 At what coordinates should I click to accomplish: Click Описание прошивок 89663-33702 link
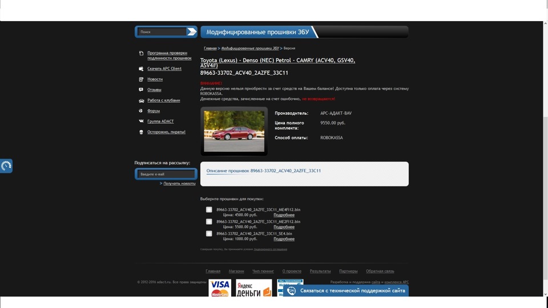point(264,171)
